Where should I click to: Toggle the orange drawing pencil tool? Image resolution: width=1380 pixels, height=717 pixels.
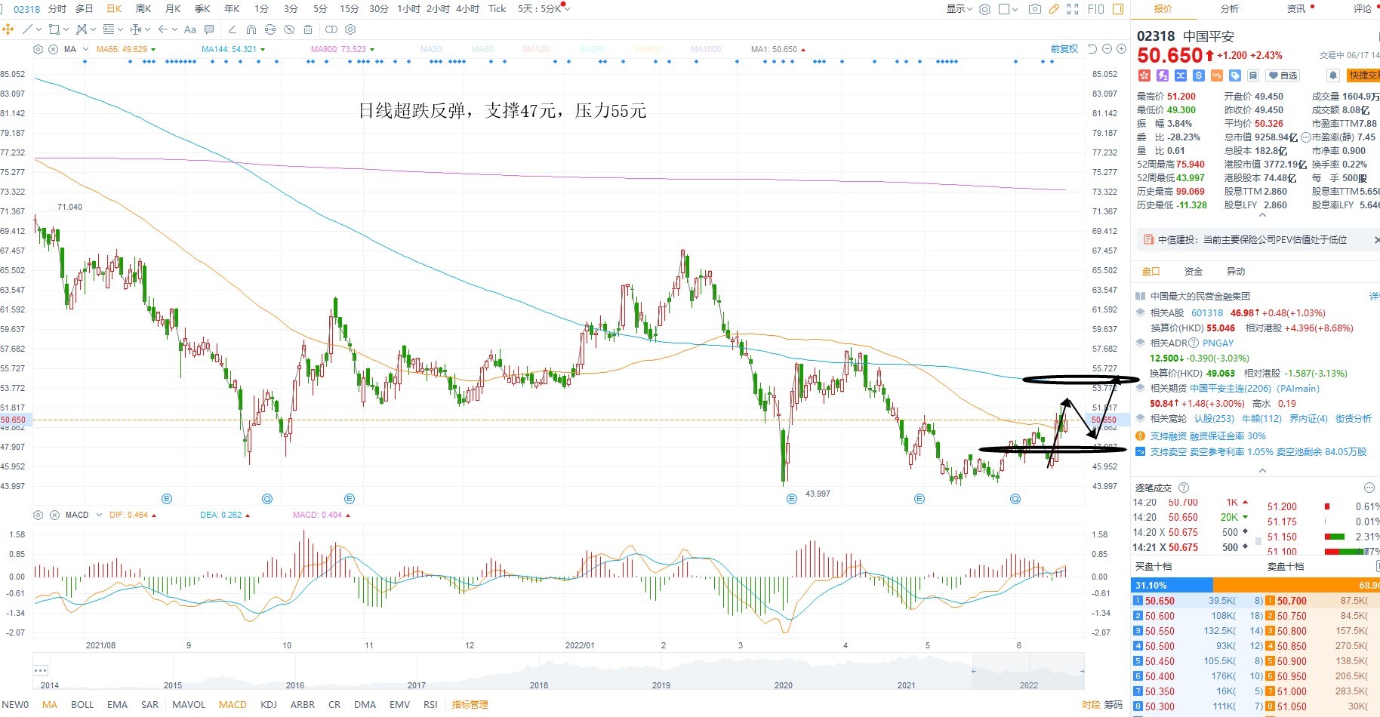1054,9
